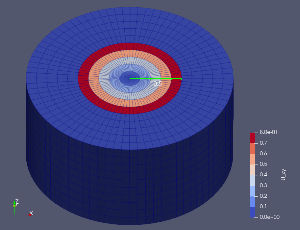Click the X axis label of orientation widget
300x230 pixels.
(x=31, y=213)
